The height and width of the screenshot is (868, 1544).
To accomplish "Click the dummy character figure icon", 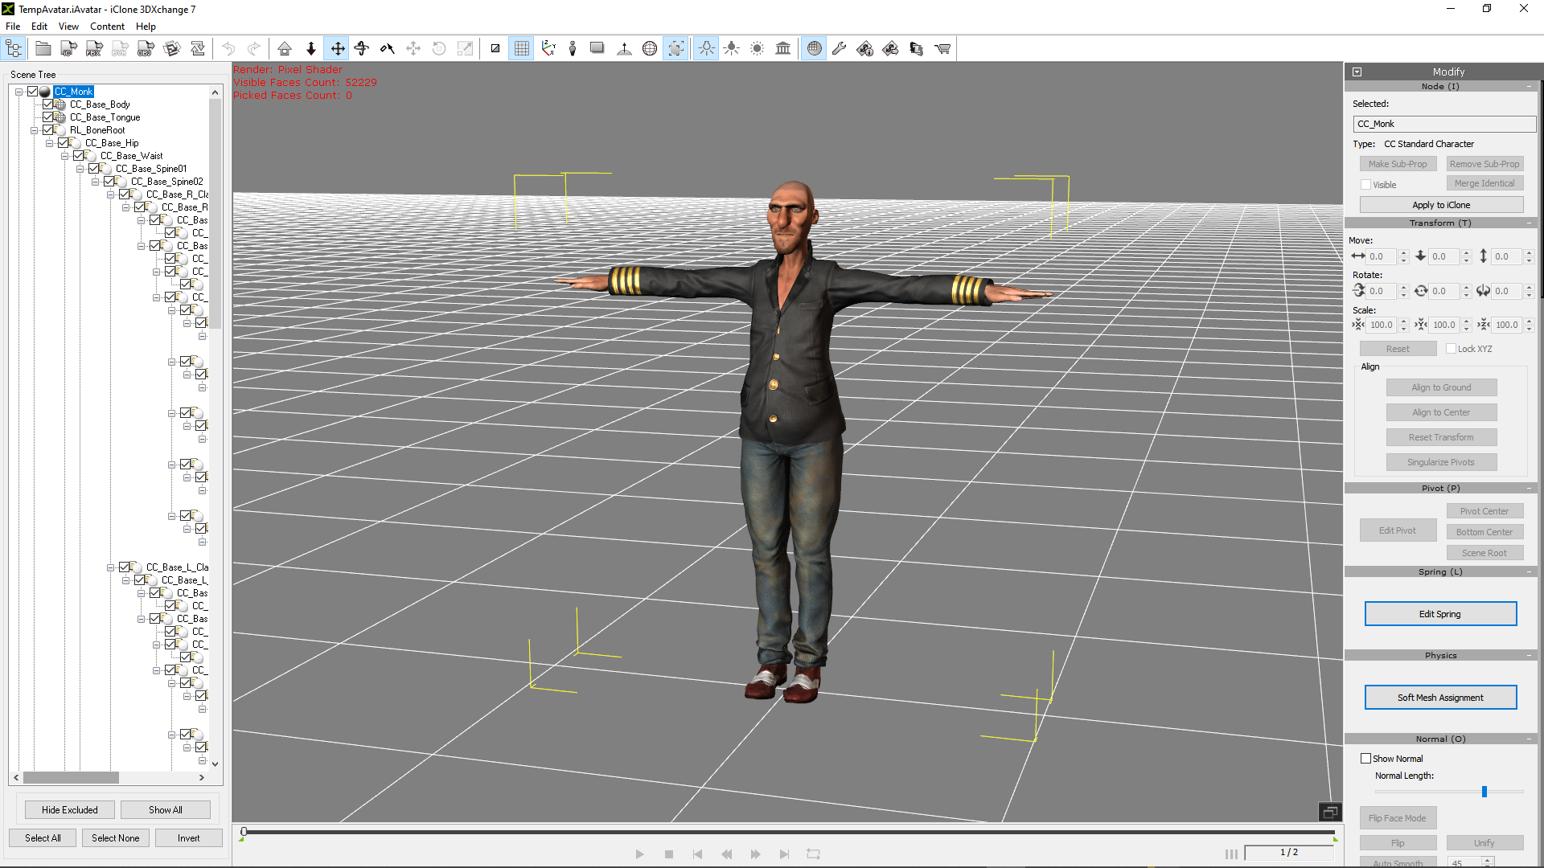I will coord(573,49).
